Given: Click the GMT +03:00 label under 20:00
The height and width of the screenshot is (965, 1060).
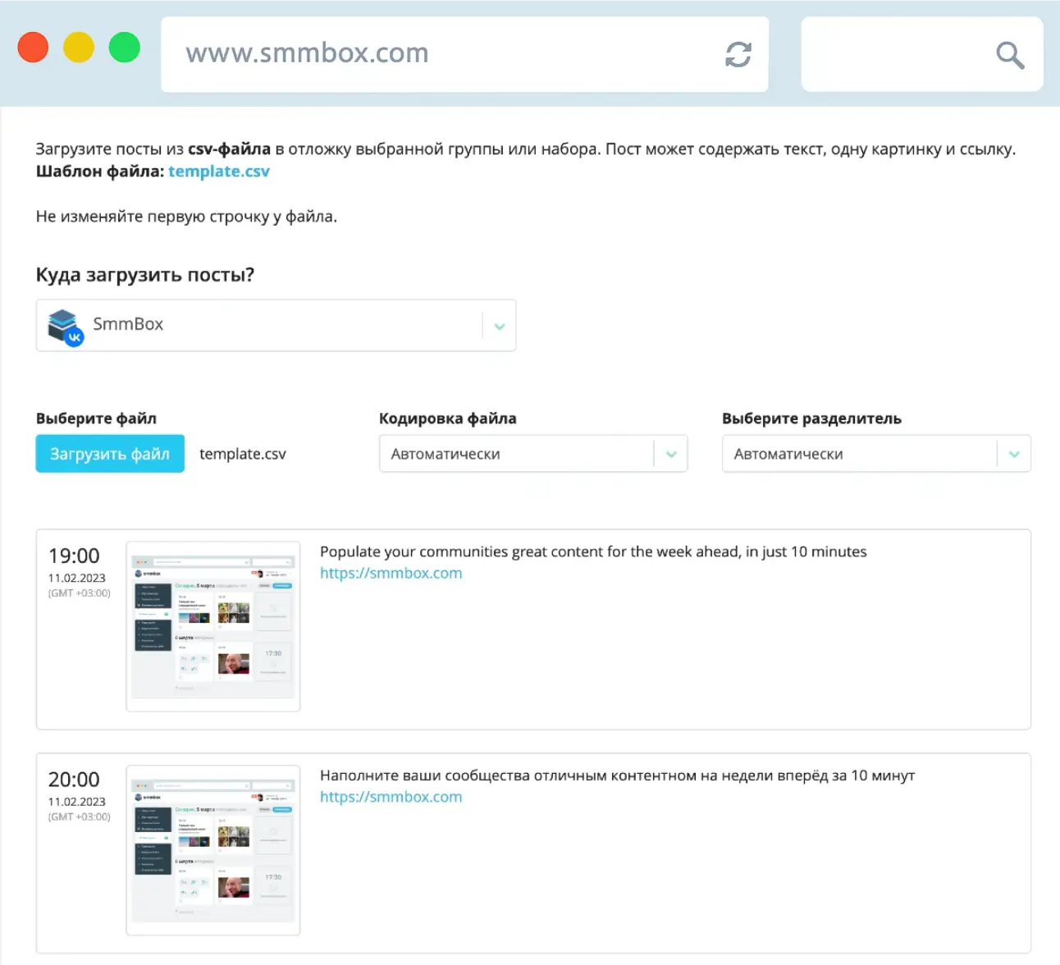Looking at the screenshot, I should pos(79,817).
